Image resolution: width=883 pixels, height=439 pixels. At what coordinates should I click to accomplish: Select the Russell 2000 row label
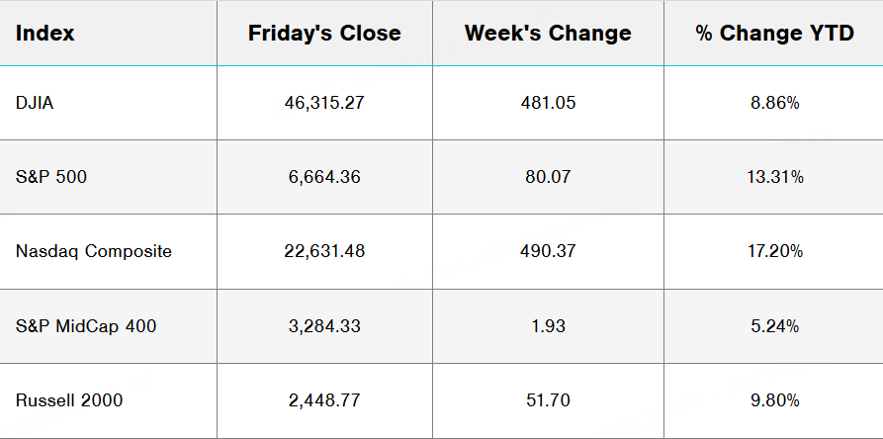click(x=69, y=399)
